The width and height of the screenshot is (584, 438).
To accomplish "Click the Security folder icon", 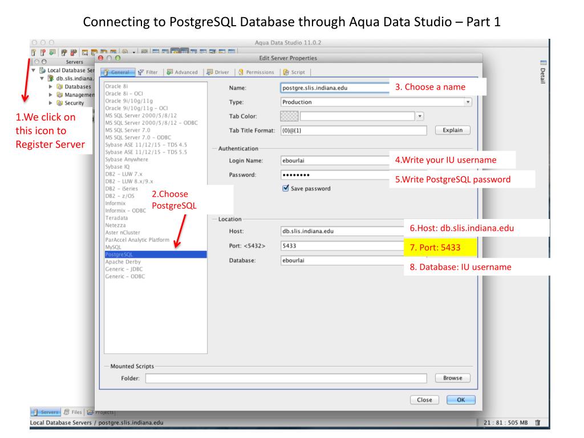I will (59, 103).
